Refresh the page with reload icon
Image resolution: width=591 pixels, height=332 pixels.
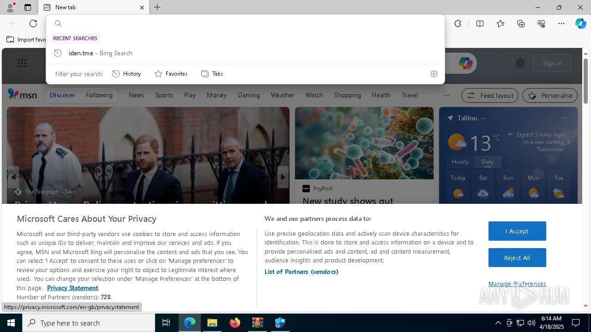(x=33, y=24)
